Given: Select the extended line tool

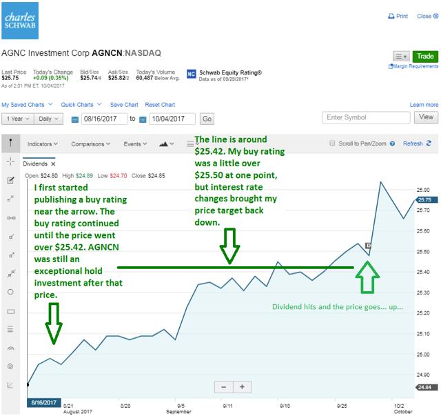Looking at the screenshot, I should pos(11,273).
